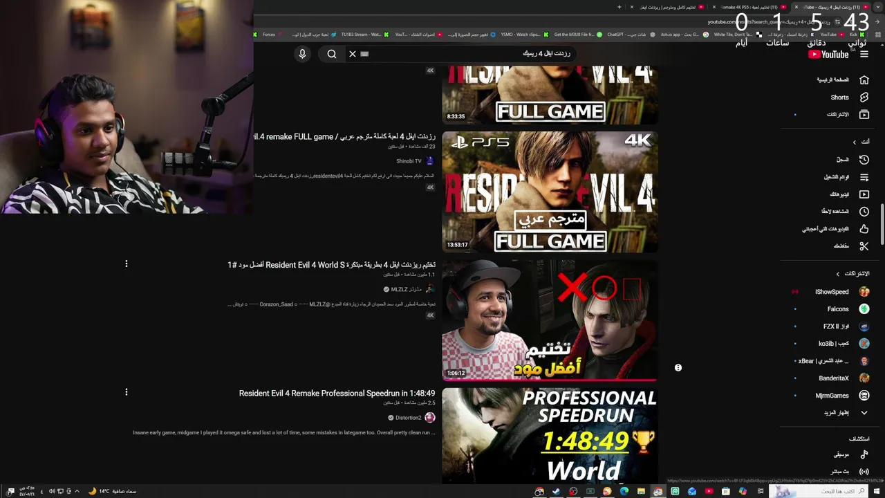The image size is (885, 498).
Task: Open the Home icon in YouTube sidebar
Action: coord(864,80)
